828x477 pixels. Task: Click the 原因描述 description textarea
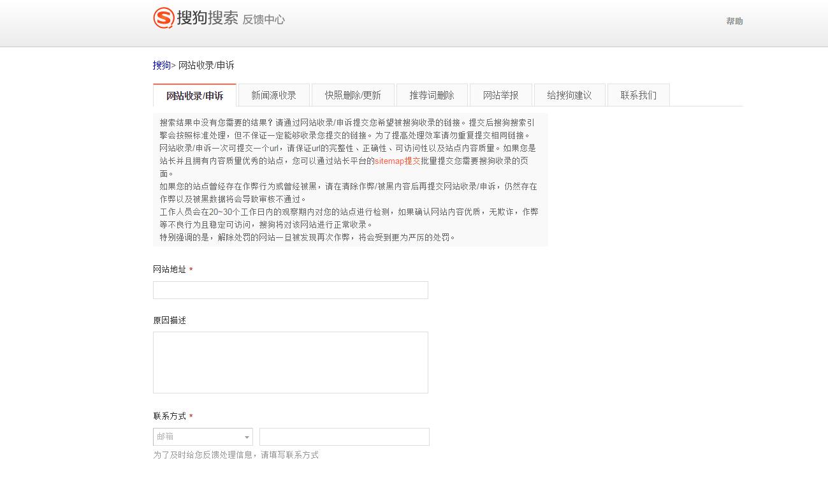[x=290, y=362]
